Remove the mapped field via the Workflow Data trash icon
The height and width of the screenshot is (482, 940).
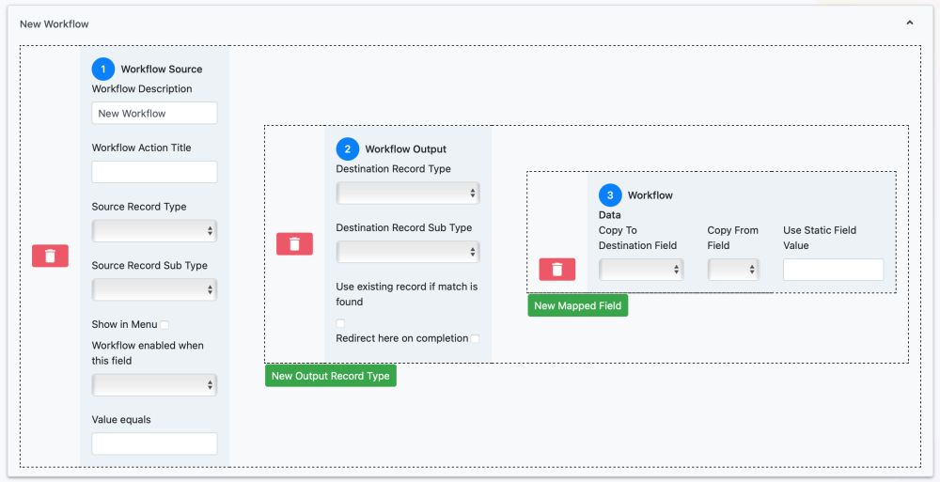click(556, 269)
